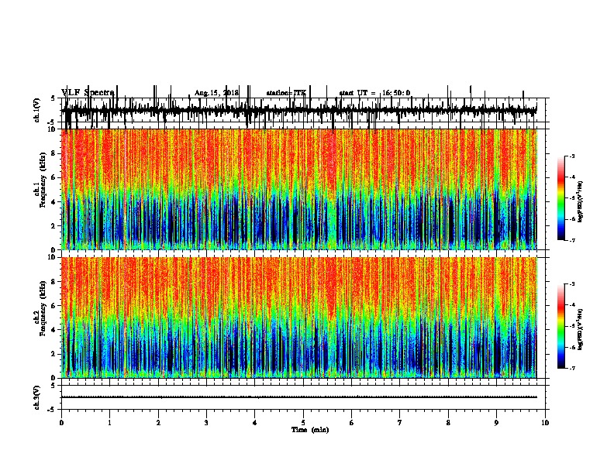Click the "5" tick on the ch.1(V) axis
The width and height of the screenshot is (614, 474).
53,98
